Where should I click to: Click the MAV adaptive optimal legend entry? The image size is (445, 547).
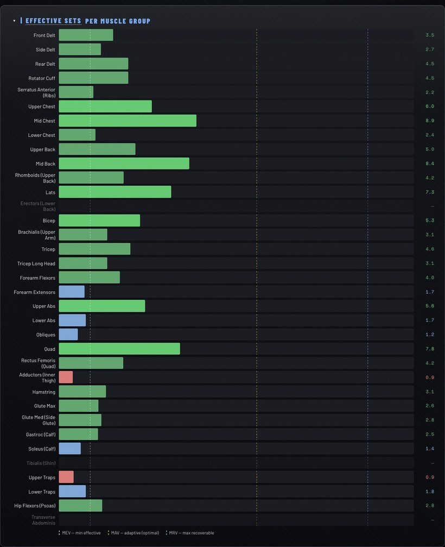tap(133, 533)
